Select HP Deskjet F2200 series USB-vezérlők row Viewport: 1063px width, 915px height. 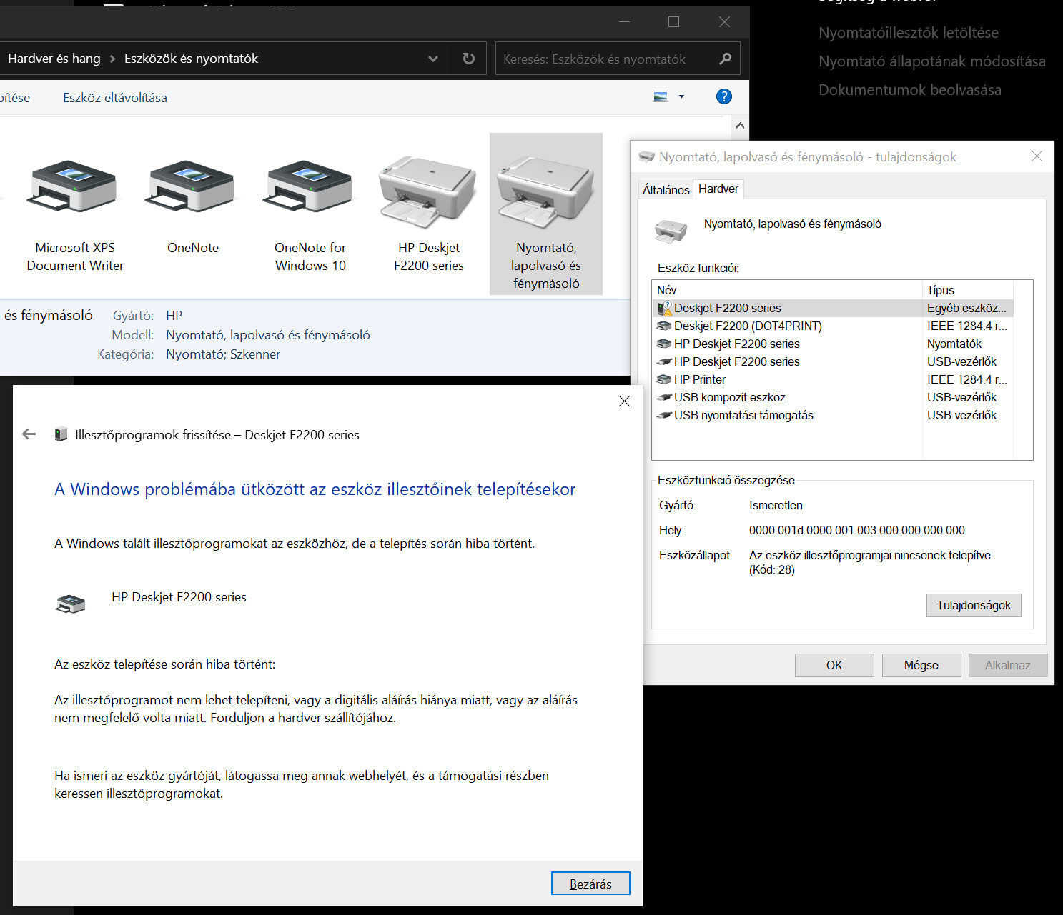coord(834,361)
